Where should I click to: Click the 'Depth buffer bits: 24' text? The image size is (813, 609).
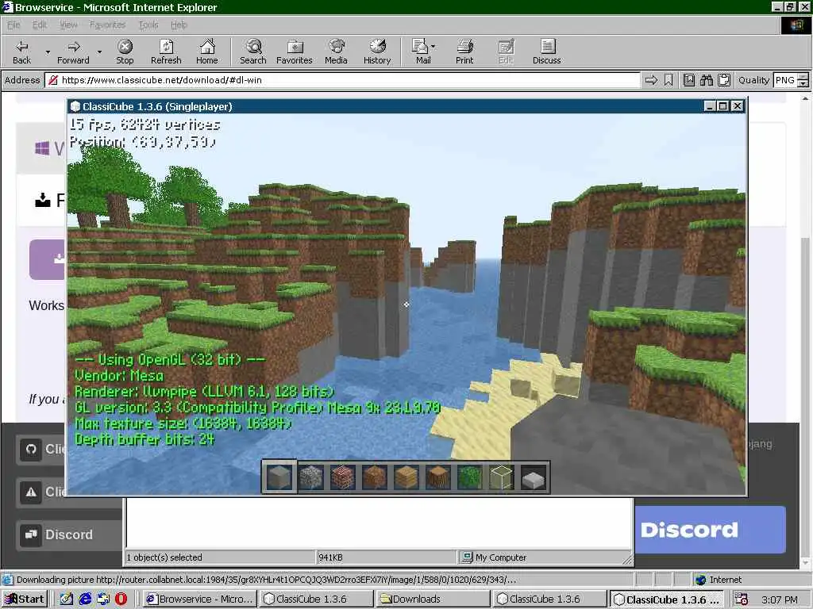[144, 439]
